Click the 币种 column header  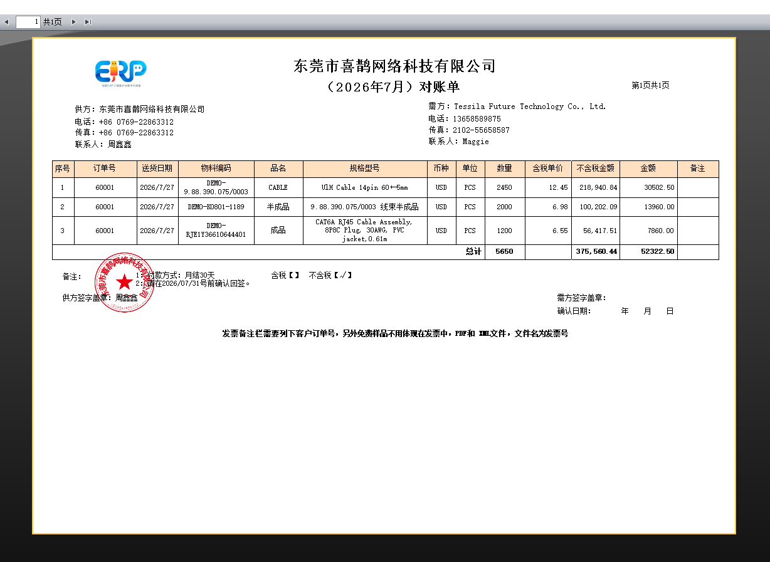coord(441,169)
